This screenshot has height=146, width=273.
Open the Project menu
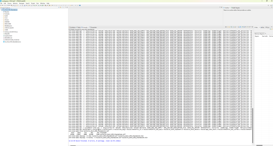[33, 3]
